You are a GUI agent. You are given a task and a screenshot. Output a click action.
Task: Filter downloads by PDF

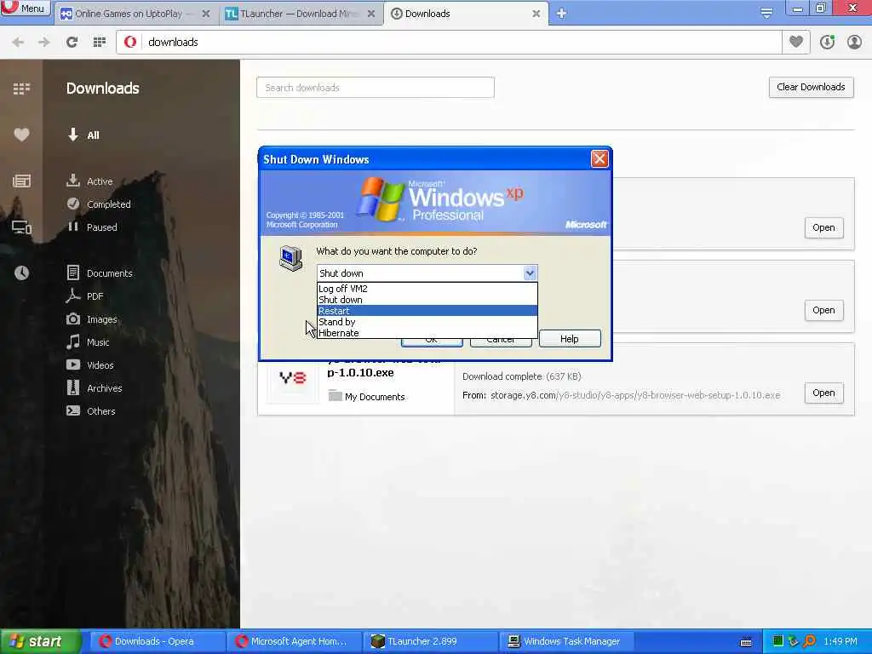tap(84, 295)
